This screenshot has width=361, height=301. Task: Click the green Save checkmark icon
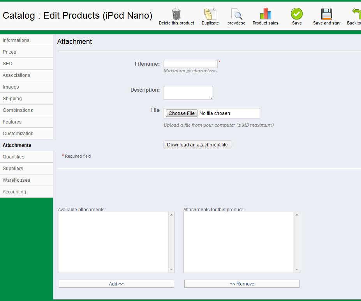click(x=297, y=14)
